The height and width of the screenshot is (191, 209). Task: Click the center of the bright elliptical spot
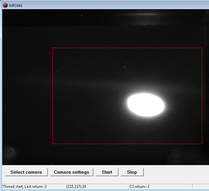pos(146,105)
